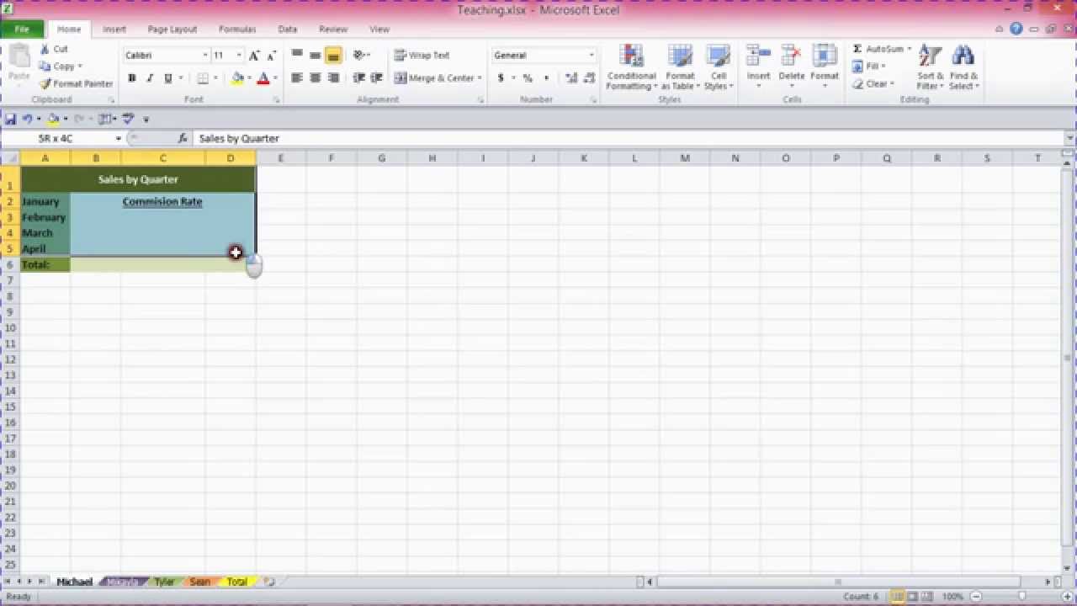Select the Commision Rate cell
This screenshot has width=1077, height=606.
(x=162, y=202)
